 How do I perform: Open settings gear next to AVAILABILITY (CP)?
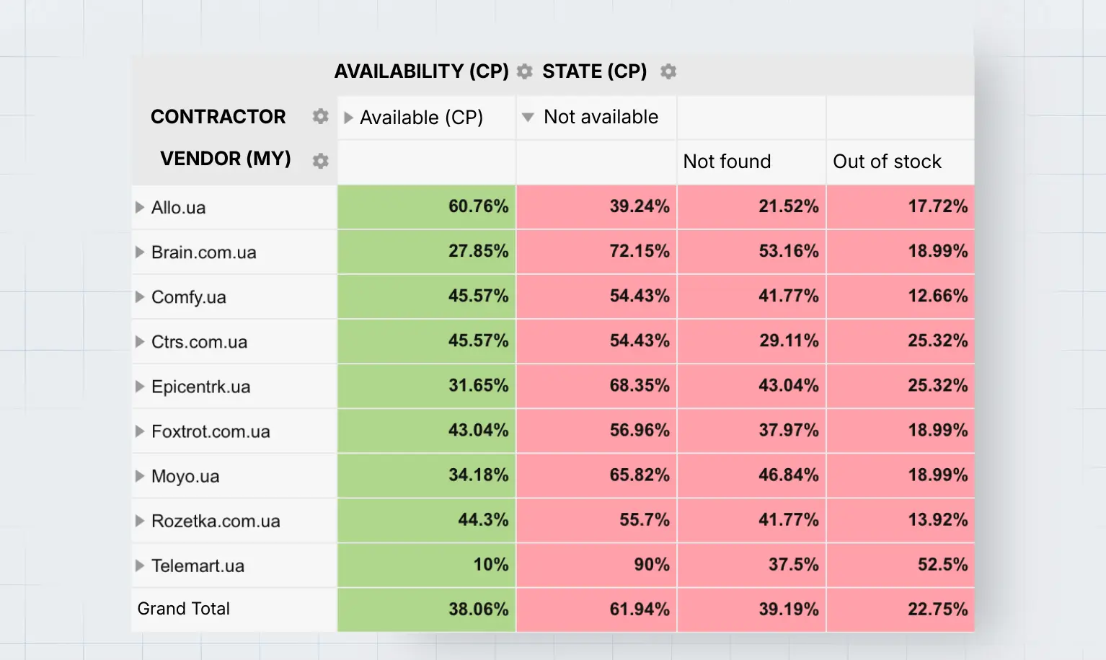524,71
